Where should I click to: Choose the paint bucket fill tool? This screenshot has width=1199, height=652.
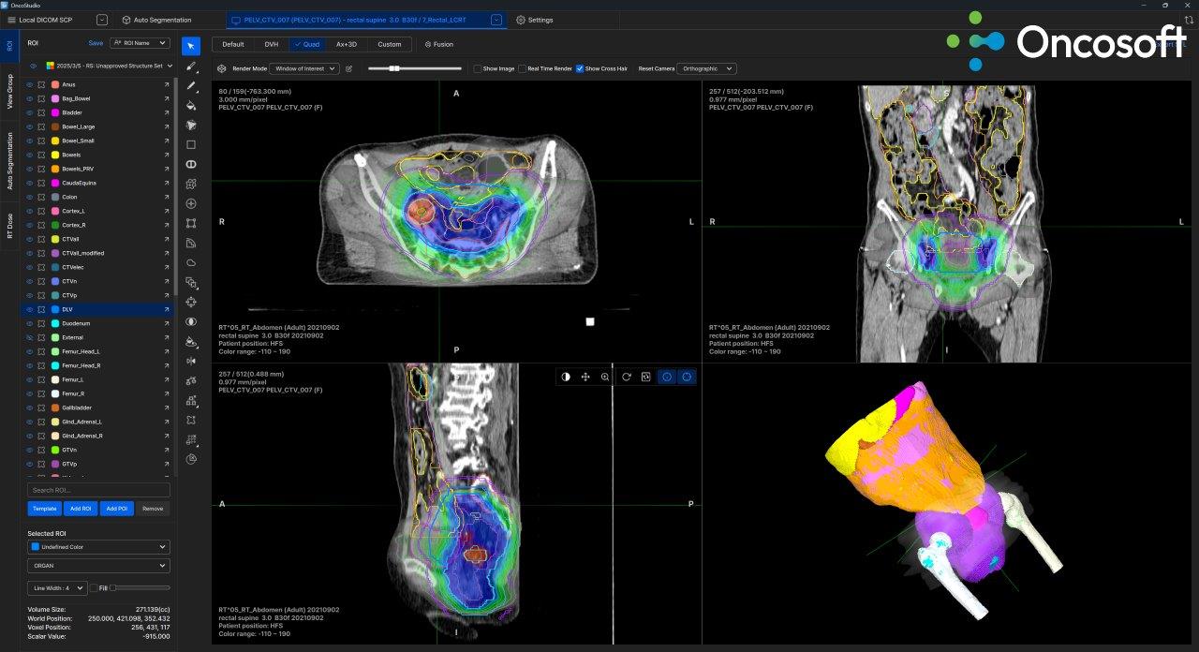tap(191, 105)
